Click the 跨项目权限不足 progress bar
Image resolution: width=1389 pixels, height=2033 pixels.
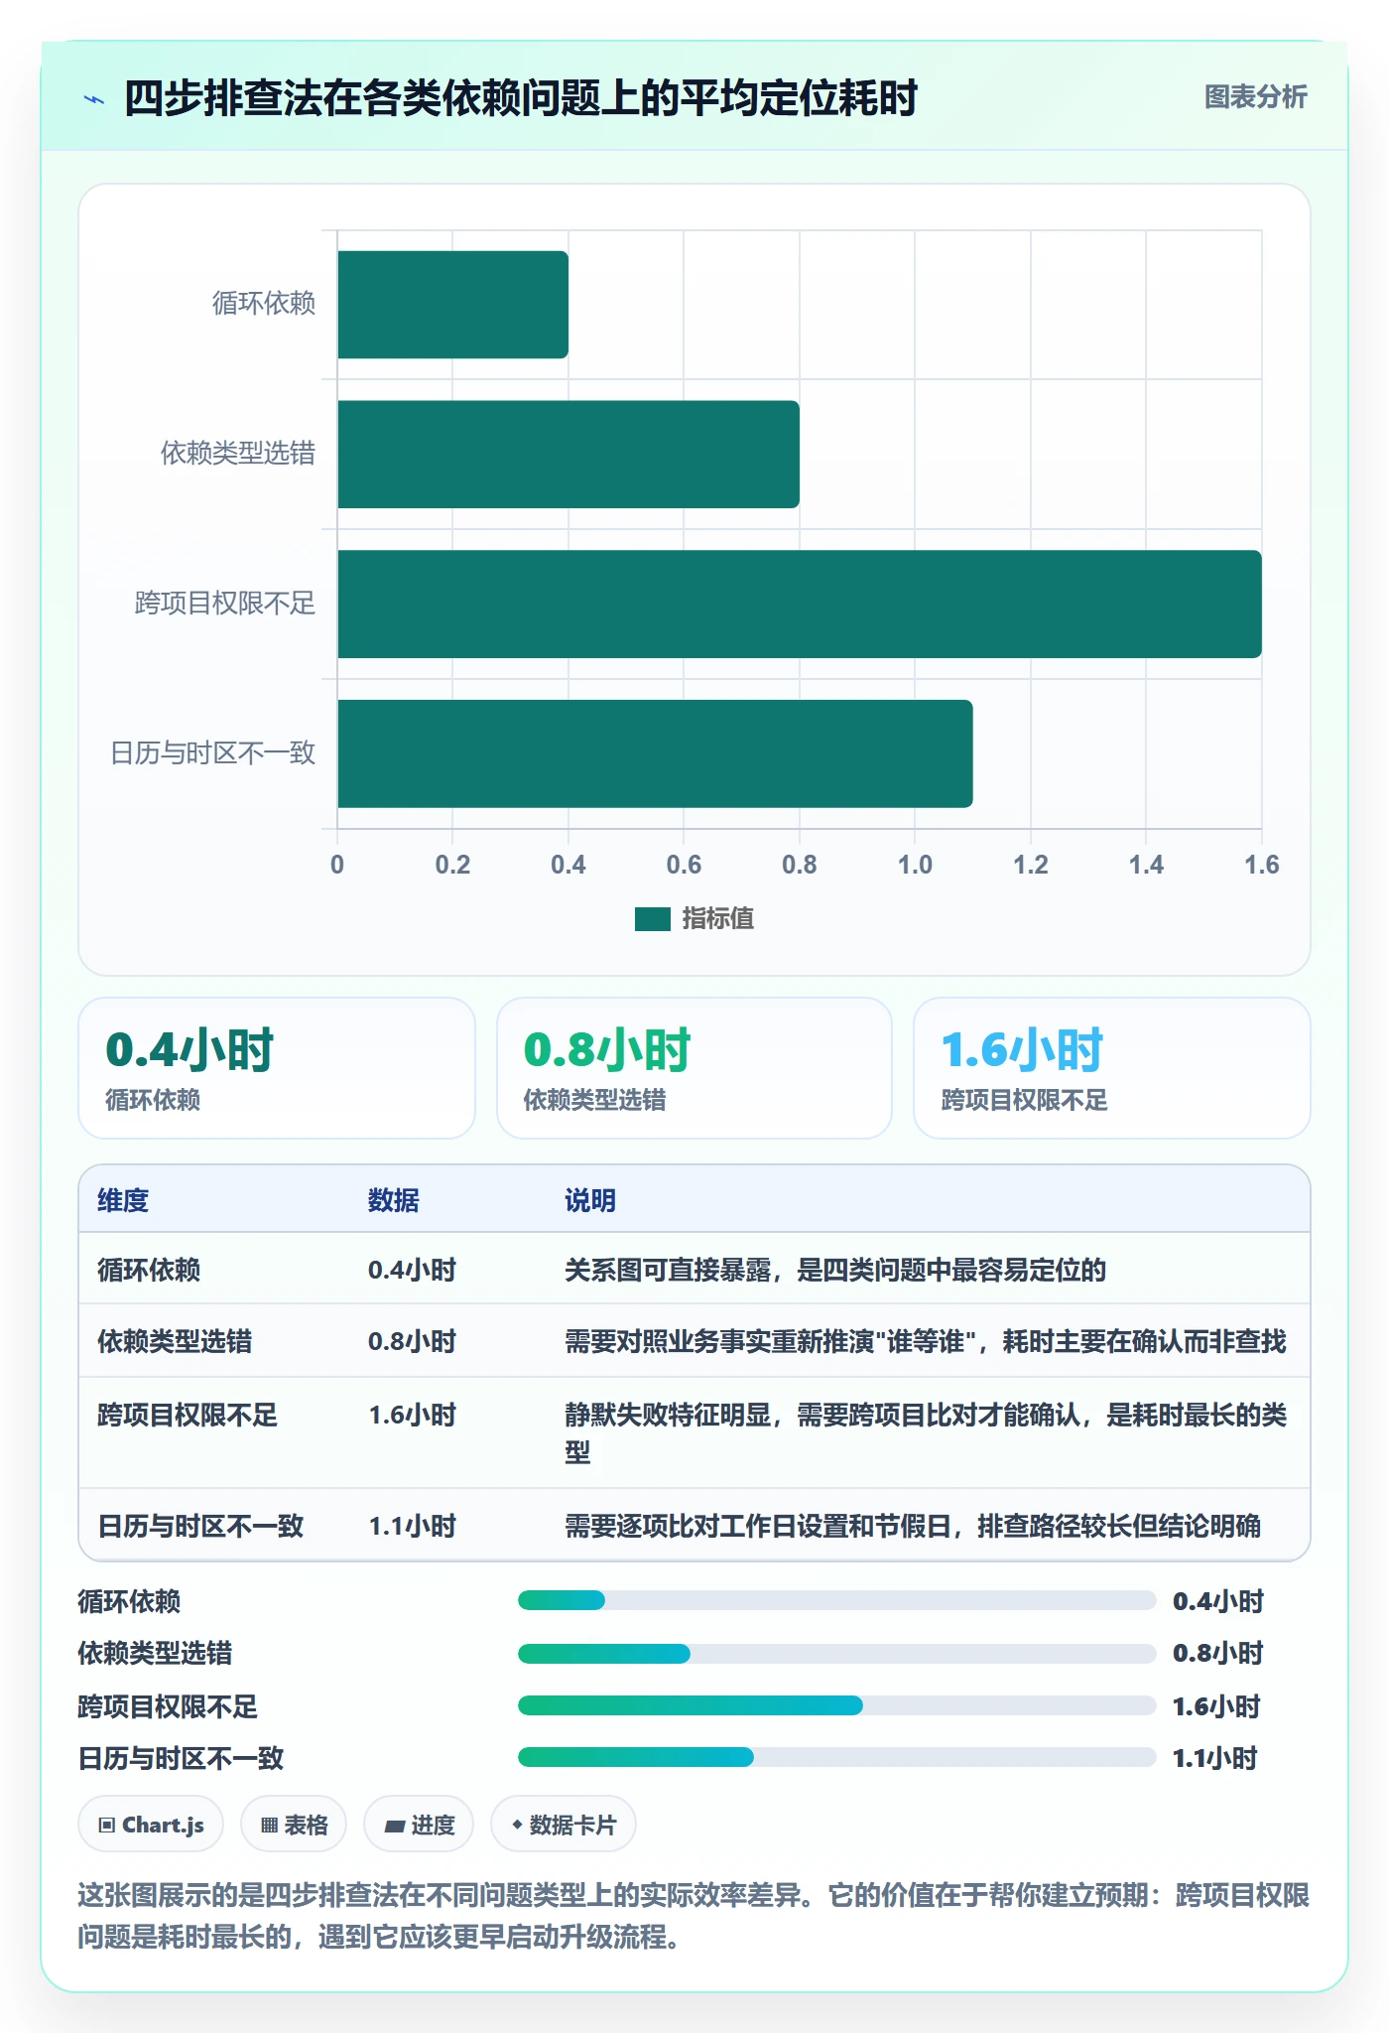click(x=836, y=1705)
